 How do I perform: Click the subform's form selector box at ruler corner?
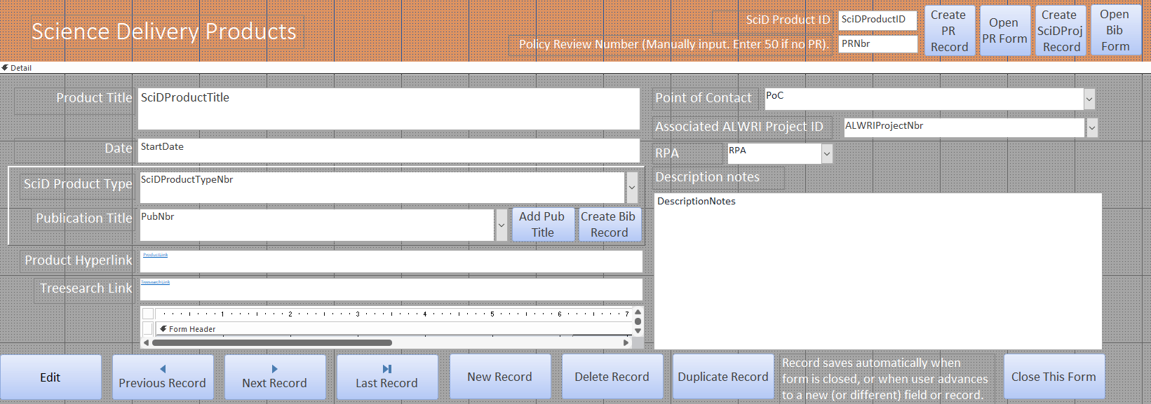tap(148, 314)
